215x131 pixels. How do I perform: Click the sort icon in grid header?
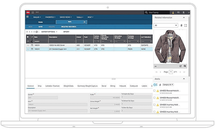32,37
